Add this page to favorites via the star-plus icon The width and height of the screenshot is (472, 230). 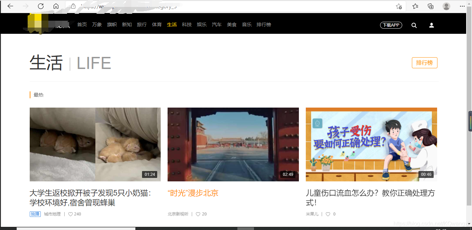tap(399, 6)
